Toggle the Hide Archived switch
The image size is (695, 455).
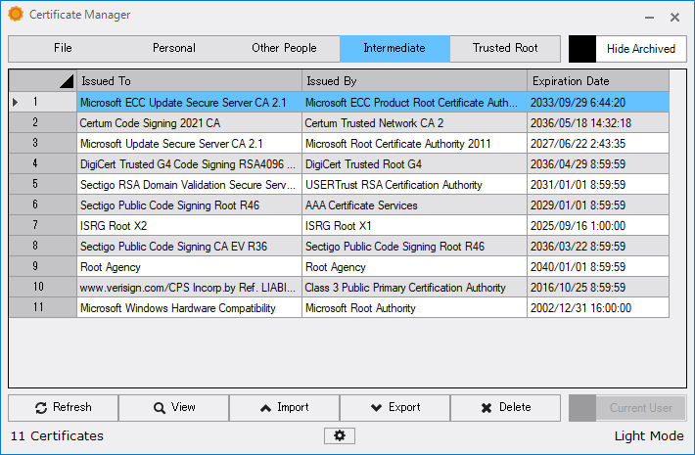tap(627, 49)
